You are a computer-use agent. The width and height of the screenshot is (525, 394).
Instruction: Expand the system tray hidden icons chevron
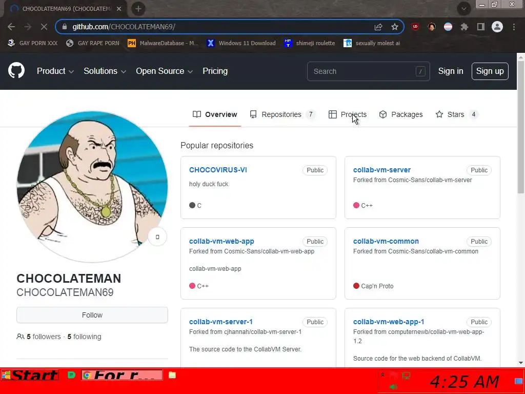(x=382, y=375)
